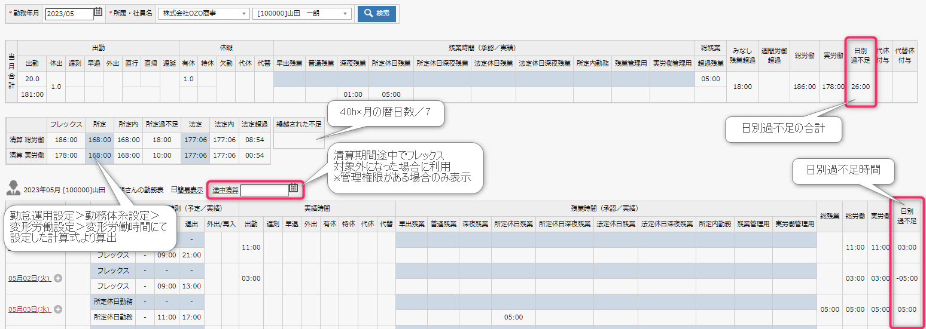Open the red 05月03日(水) date link
The height and width of the screenshot is (329, 926).
(30, 309)
